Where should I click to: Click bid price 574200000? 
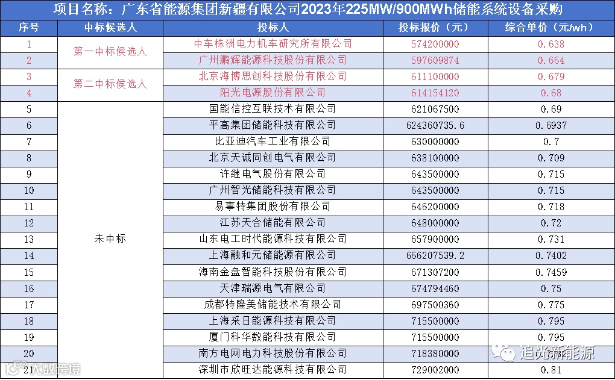tap(435, 44)
